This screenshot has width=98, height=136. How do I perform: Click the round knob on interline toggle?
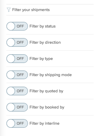(11, 123)
